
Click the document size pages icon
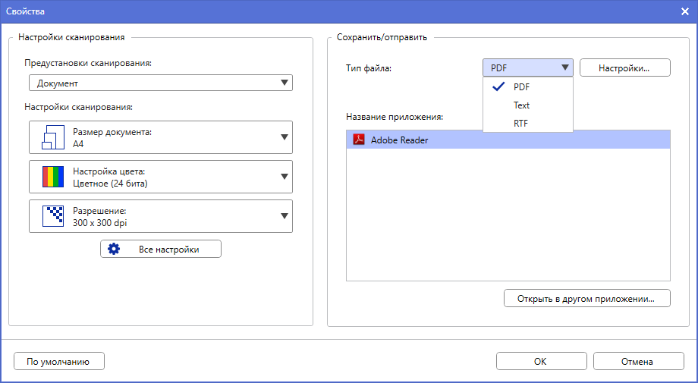(x=53, y=137)
